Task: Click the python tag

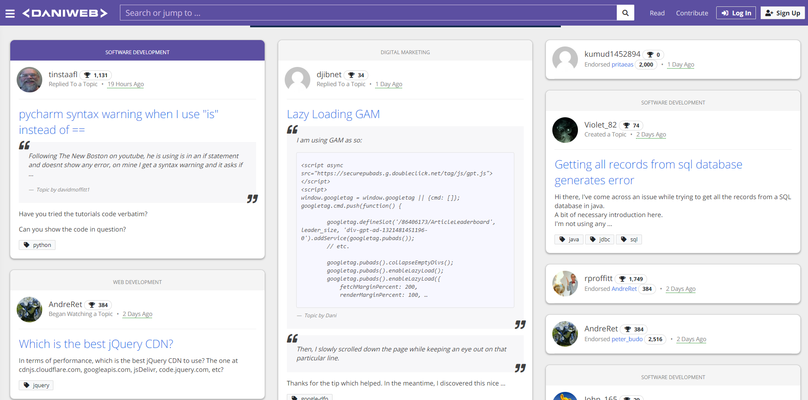Action: [37, 245]
